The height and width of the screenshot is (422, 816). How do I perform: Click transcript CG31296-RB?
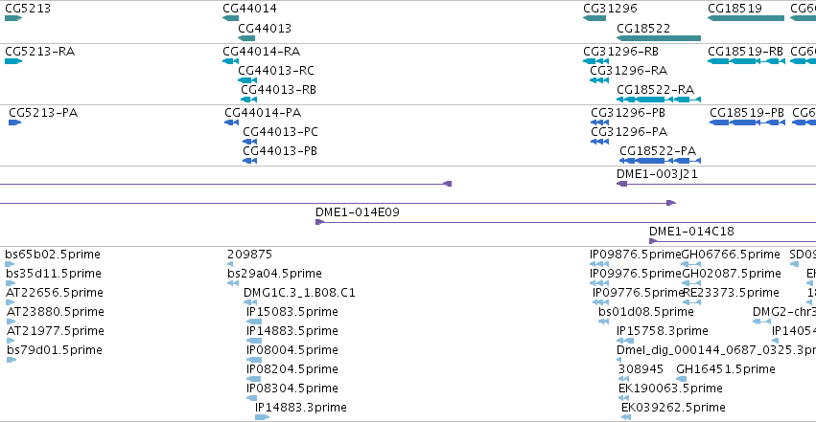(x=620, y=52)
